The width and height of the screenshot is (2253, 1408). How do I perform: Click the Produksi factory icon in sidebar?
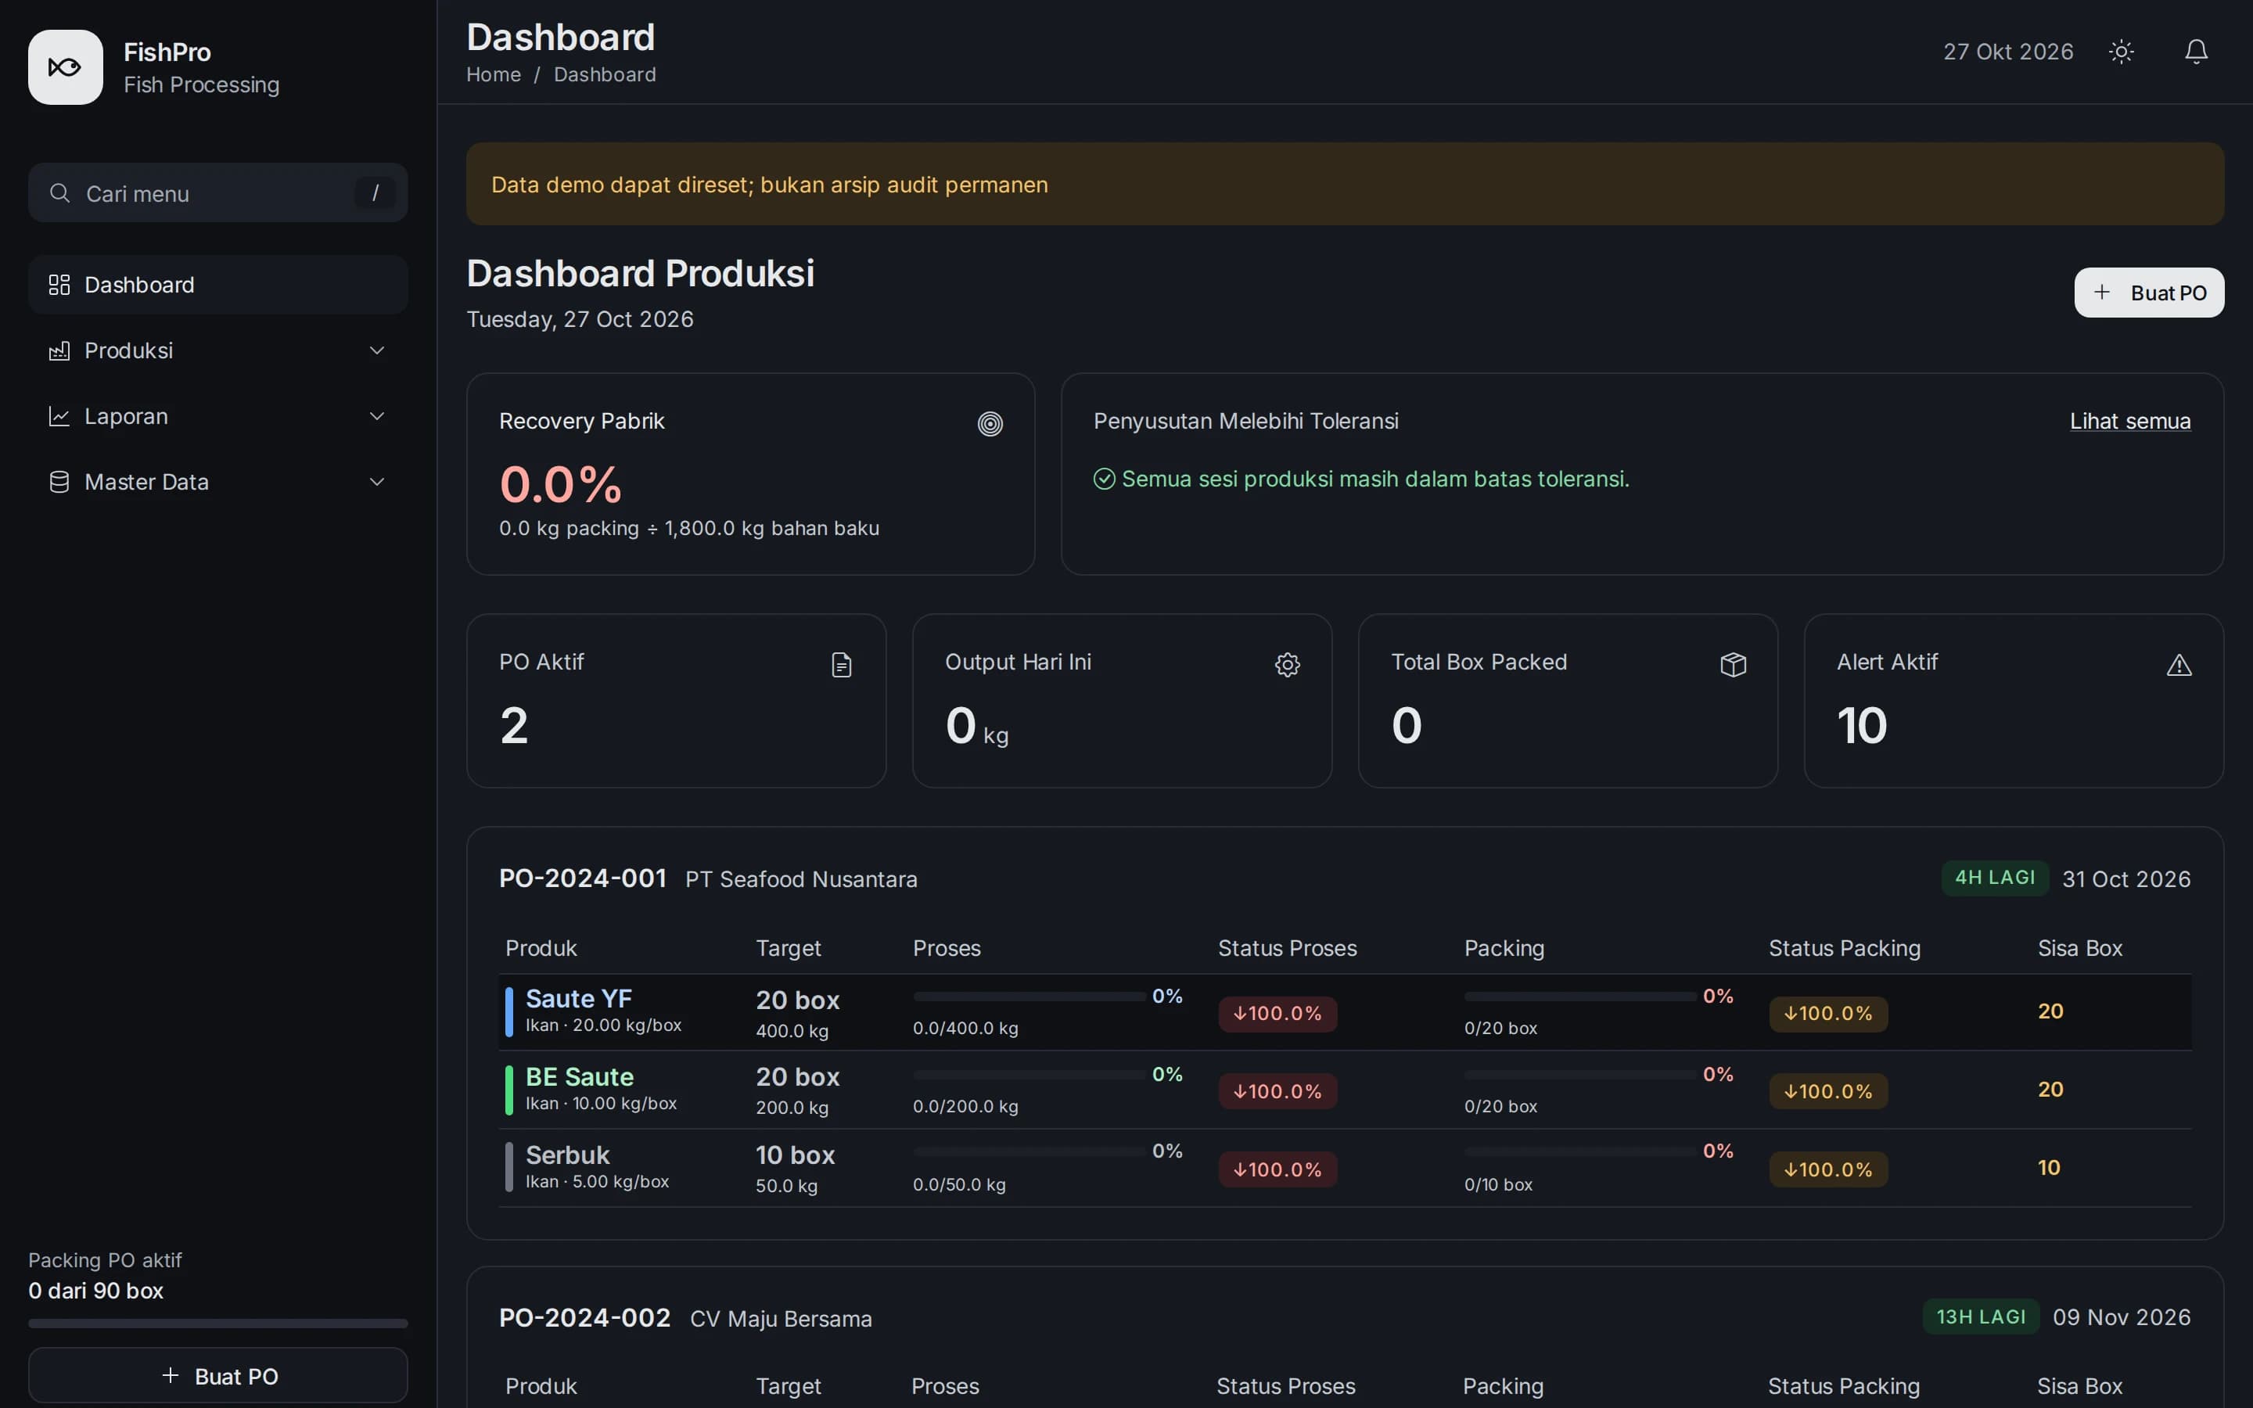59,351
